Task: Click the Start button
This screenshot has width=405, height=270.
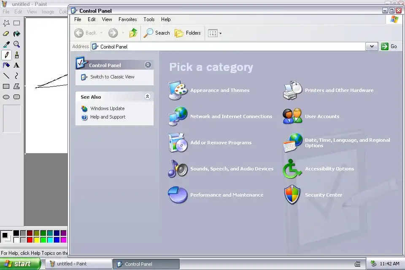Action: 20,264
